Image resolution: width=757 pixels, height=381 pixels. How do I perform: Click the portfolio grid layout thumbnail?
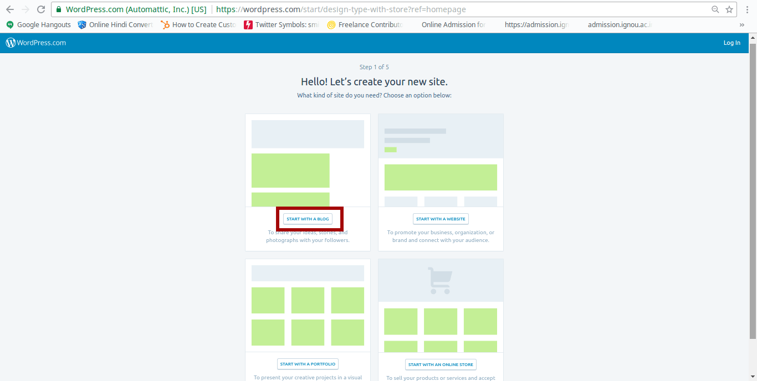point(308,305)
